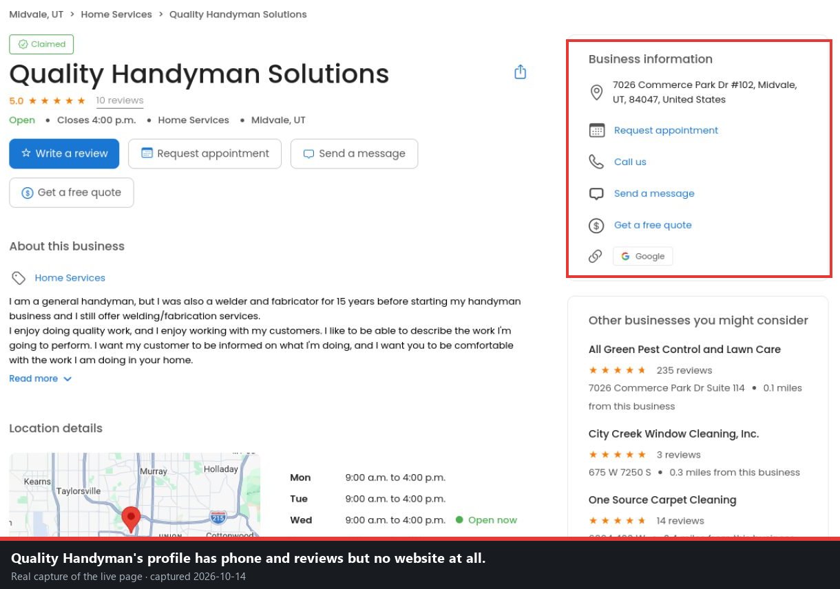Screen dimensions: 840x589
Task: Click Quality Handyman Solutions breadcrumb
Action: (238, 14)
